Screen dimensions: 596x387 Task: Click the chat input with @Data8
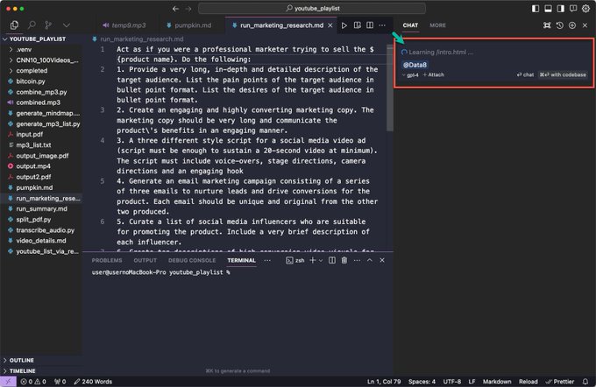coord(493,65)
